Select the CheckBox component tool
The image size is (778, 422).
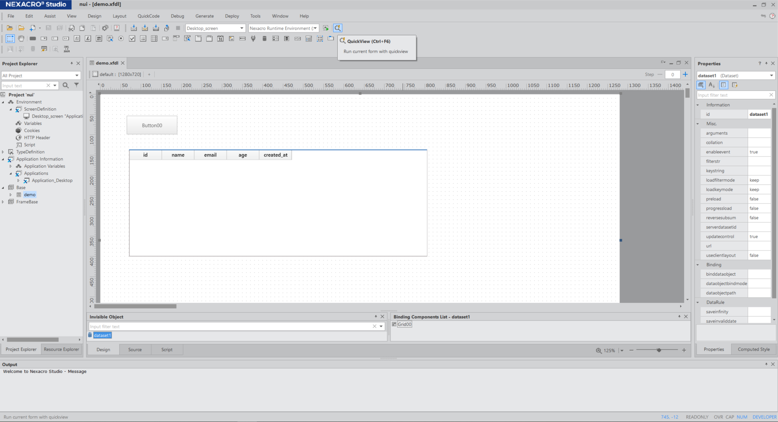[x=132, y=39]
